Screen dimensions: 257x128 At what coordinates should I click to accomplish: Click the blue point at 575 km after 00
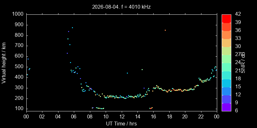(28, 59)
